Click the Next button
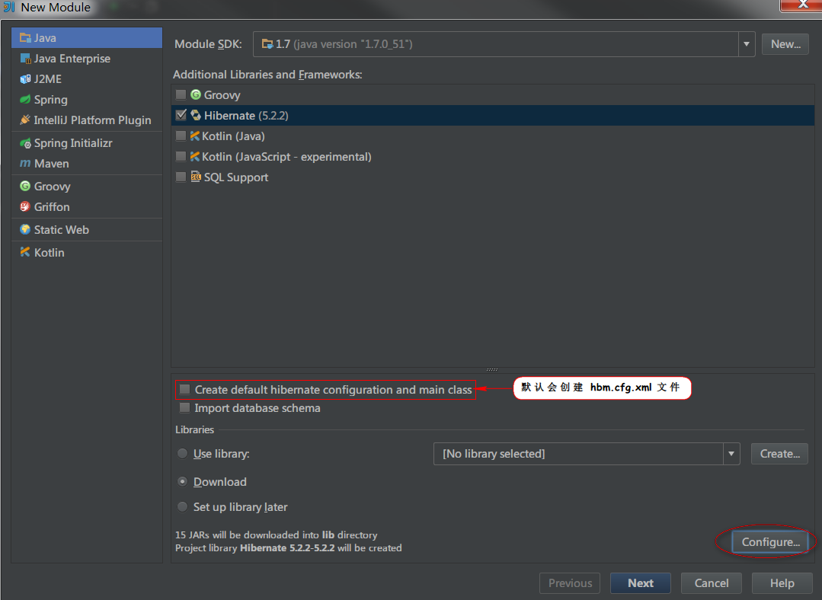The width and height of the screenshot is (822, 600). [641, 583]
